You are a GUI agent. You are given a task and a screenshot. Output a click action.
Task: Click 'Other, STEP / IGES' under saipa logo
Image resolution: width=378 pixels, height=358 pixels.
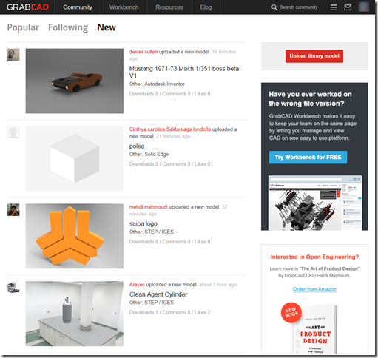pyautogui.click(x=152, y=232)
